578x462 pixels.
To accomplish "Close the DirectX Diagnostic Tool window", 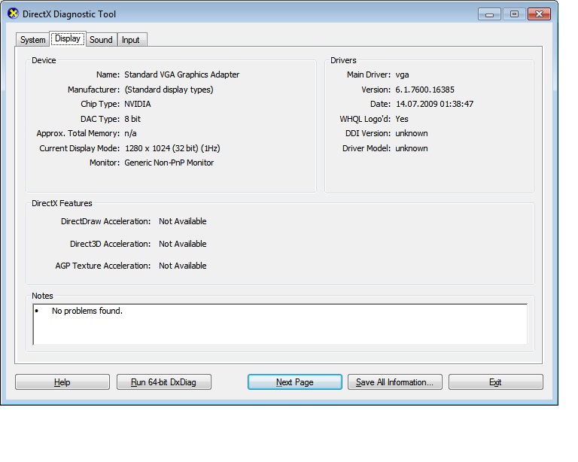I will (x=540, y=14).
